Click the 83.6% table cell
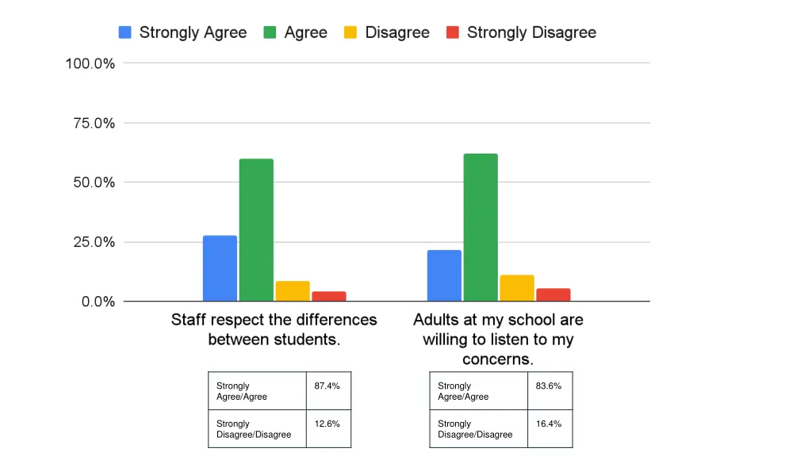 pyautogui.click(x=550, y=391)
